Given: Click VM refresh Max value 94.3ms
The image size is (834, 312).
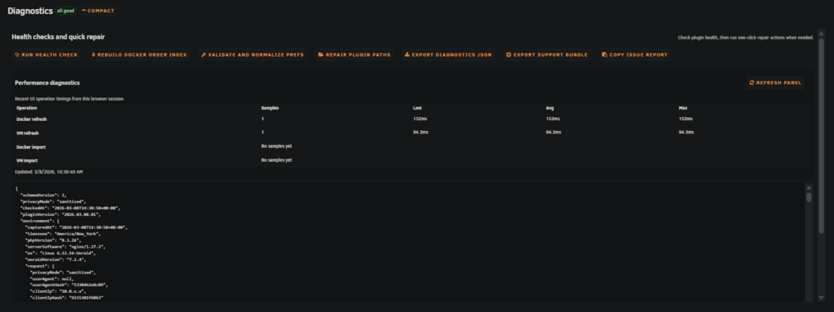Looking at the screenshot, I should pos(686,132).
